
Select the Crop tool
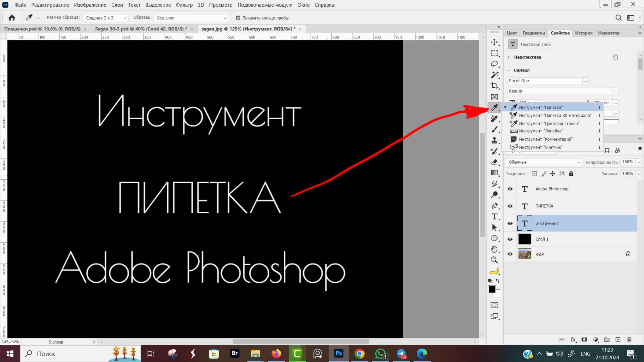(494, 86)
